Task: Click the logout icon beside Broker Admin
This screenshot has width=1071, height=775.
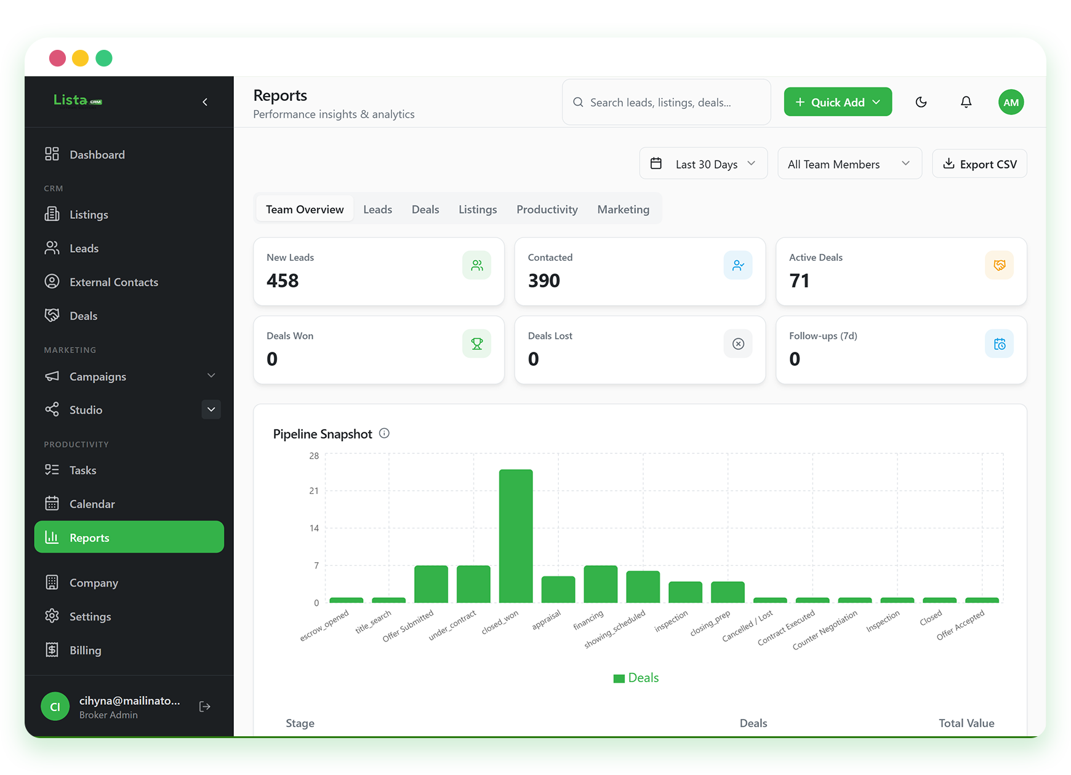Action: point(205,707)
